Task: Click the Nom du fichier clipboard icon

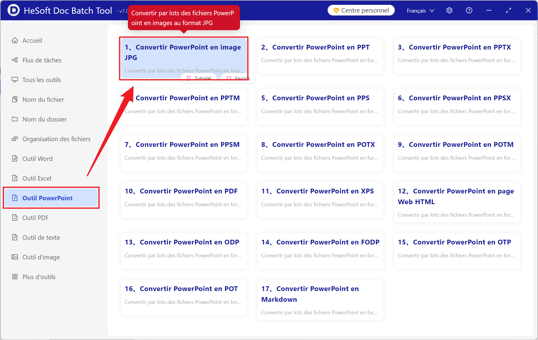Action: click(x=15, y=99)
